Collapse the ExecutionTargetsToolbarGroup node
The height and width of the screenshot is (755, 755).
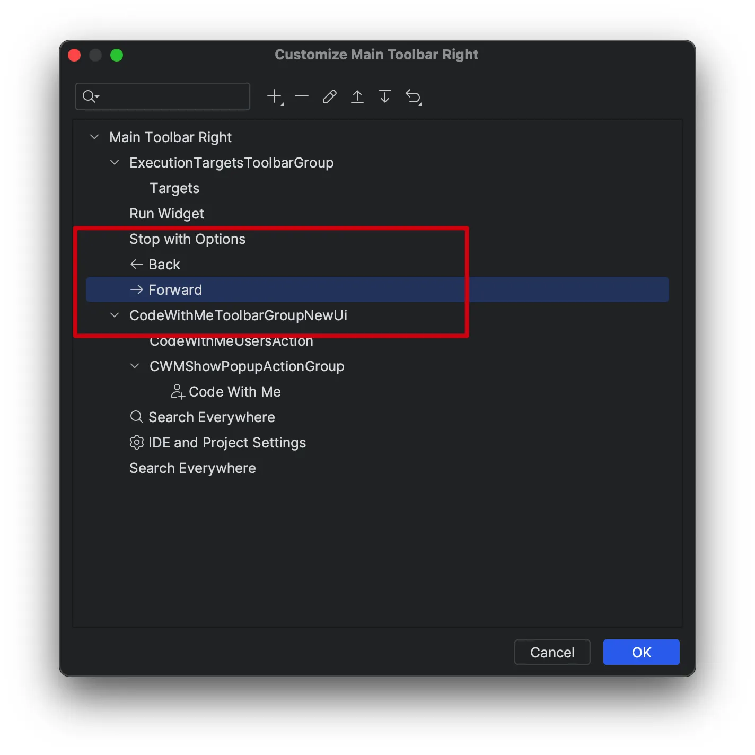(x=115, y=163)
